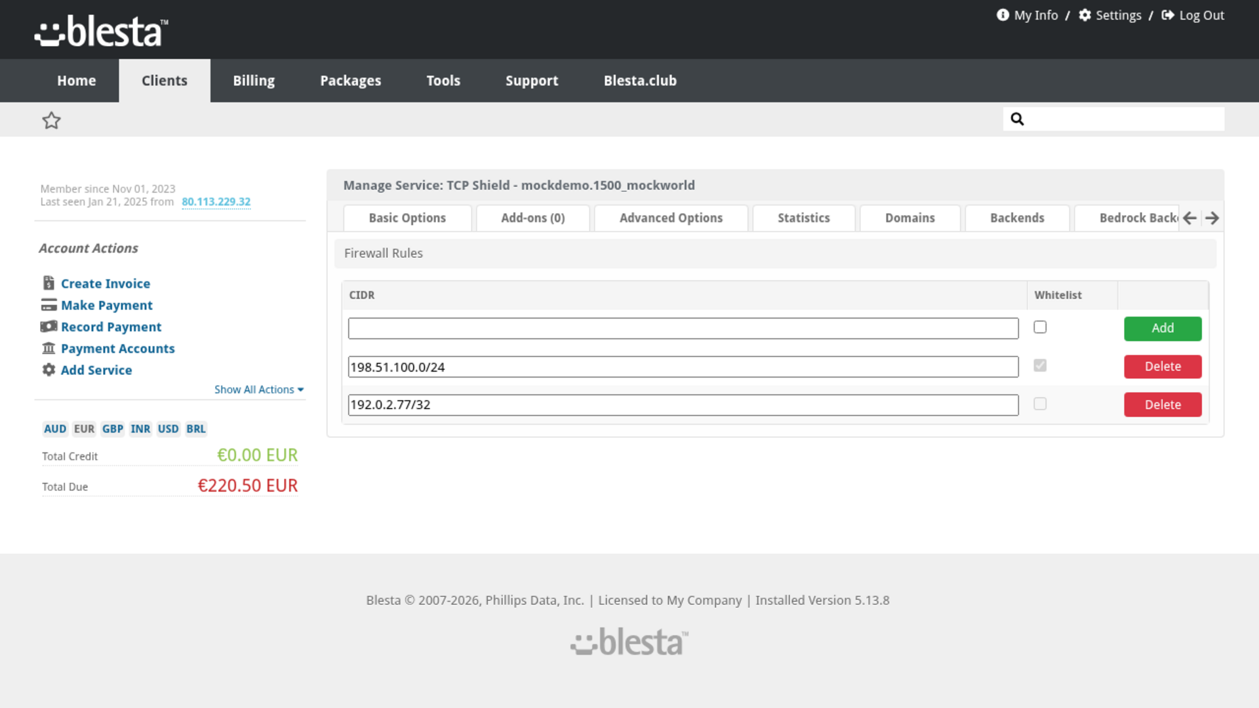Toggle whitelist checkbox for 198.51.100.0/24
The width and height of the screenshot is (1259, 708).
pos(1040,365)
